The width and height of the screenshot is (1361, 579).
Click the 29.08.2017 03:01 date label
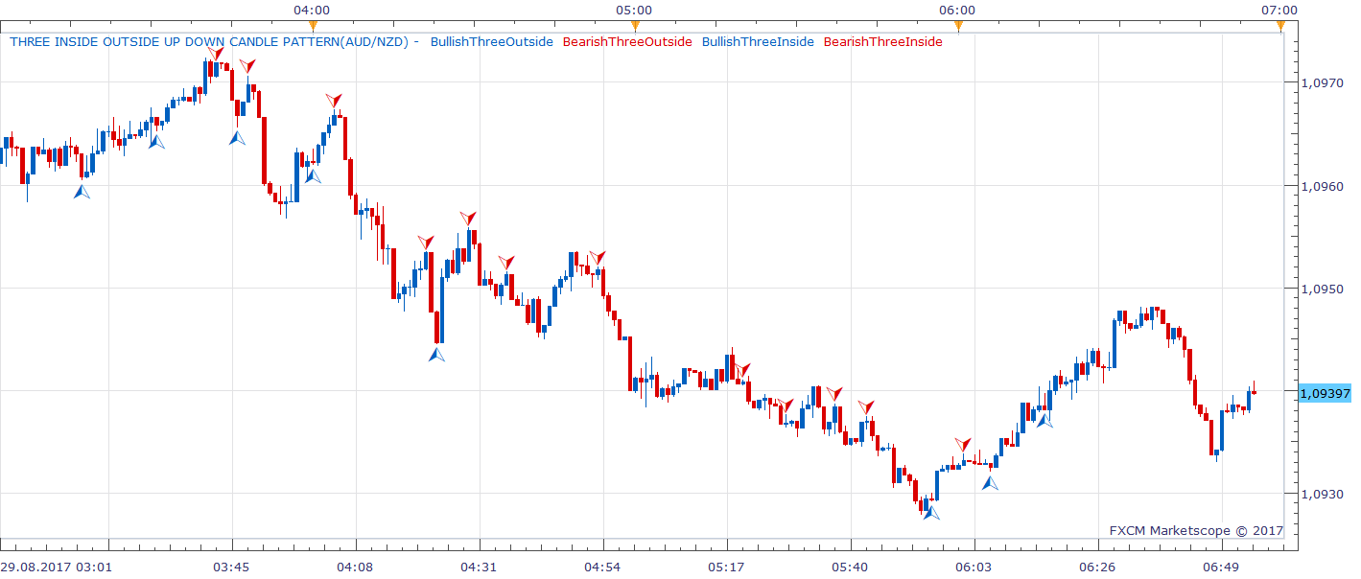56,567
